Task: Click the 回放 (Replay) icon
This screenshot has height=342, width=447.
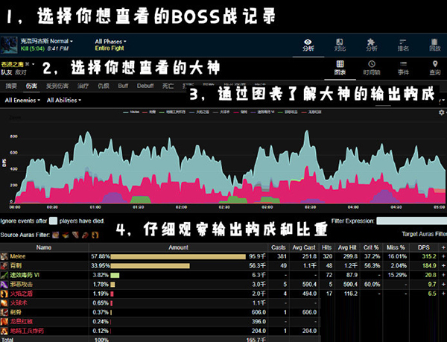Action: pyautogui.click(x=436, y=42)
